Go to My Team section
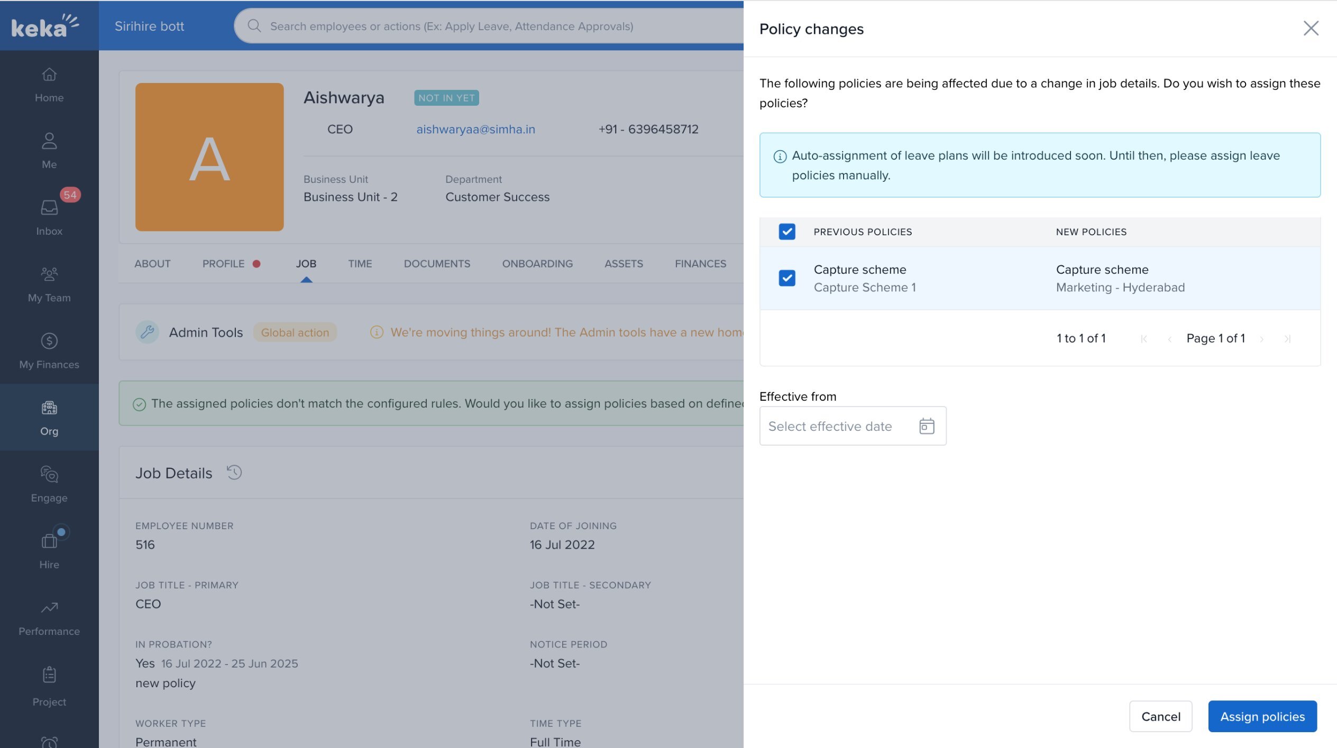Image resolution: width=1337 pixels, height=748 pixels. point(49,274)
